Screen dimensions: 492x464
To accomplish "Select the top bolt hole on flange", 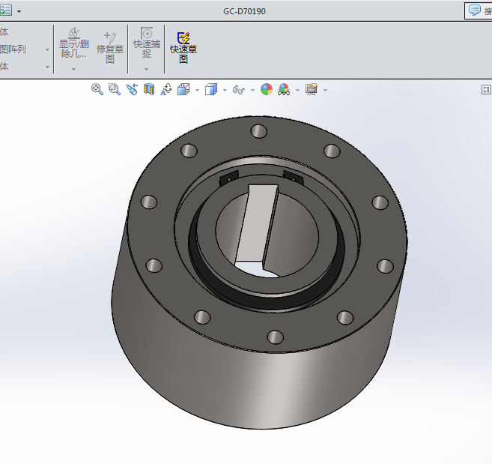I will (259, 131).
